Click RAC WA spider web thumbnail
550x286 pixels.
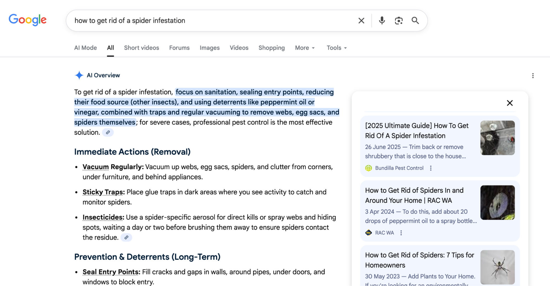pyautogui.click(x=497, y=202)
